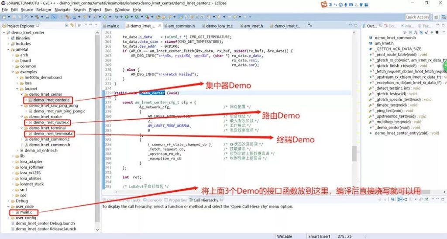This screenshot has height=239, width=447.
Task: Open the Navigate menu
Action: click(x=62, y=10)
